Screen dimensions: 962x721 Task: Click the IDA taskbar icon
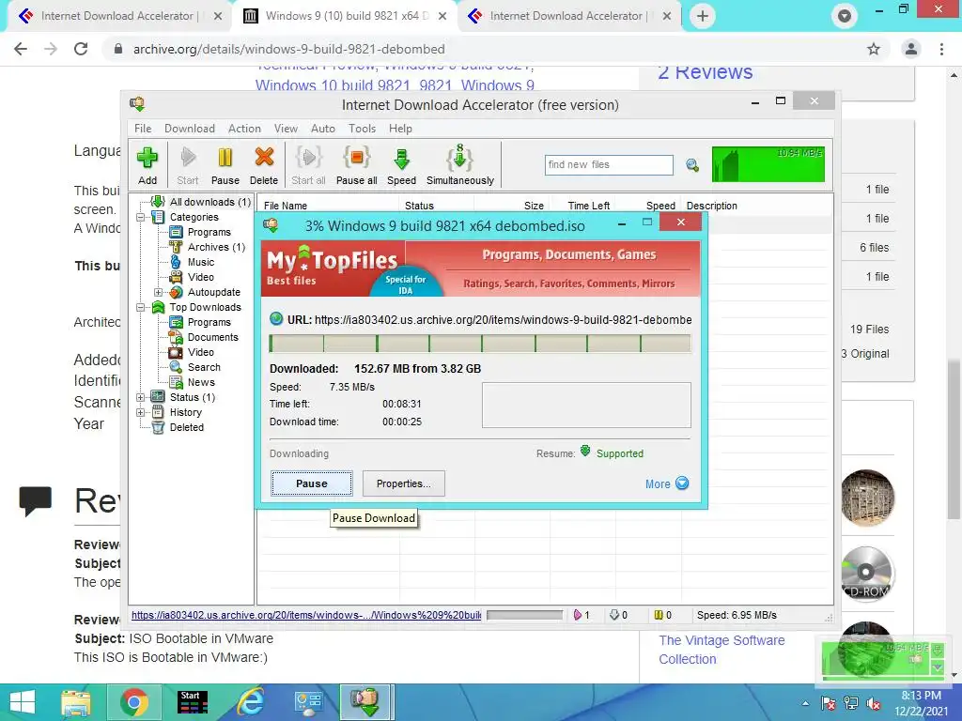click(x=366, y=702)
